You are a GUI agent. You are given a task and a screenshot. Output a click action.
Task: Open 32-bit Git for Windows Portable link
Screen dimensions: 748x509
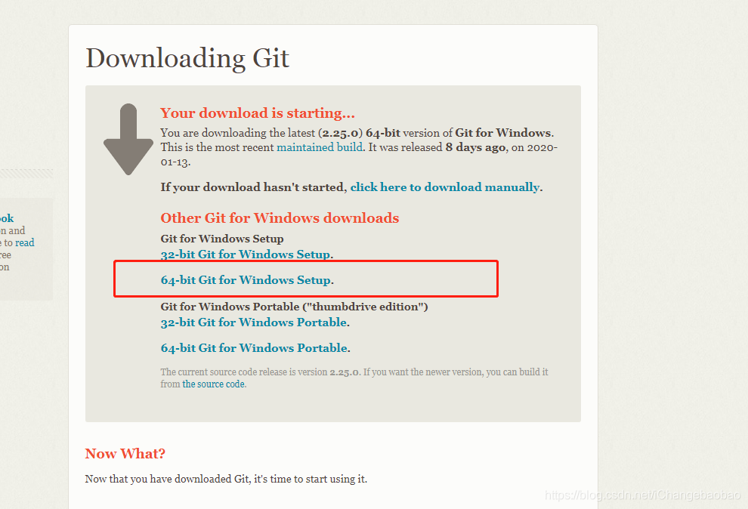click(x=253, y=322)
